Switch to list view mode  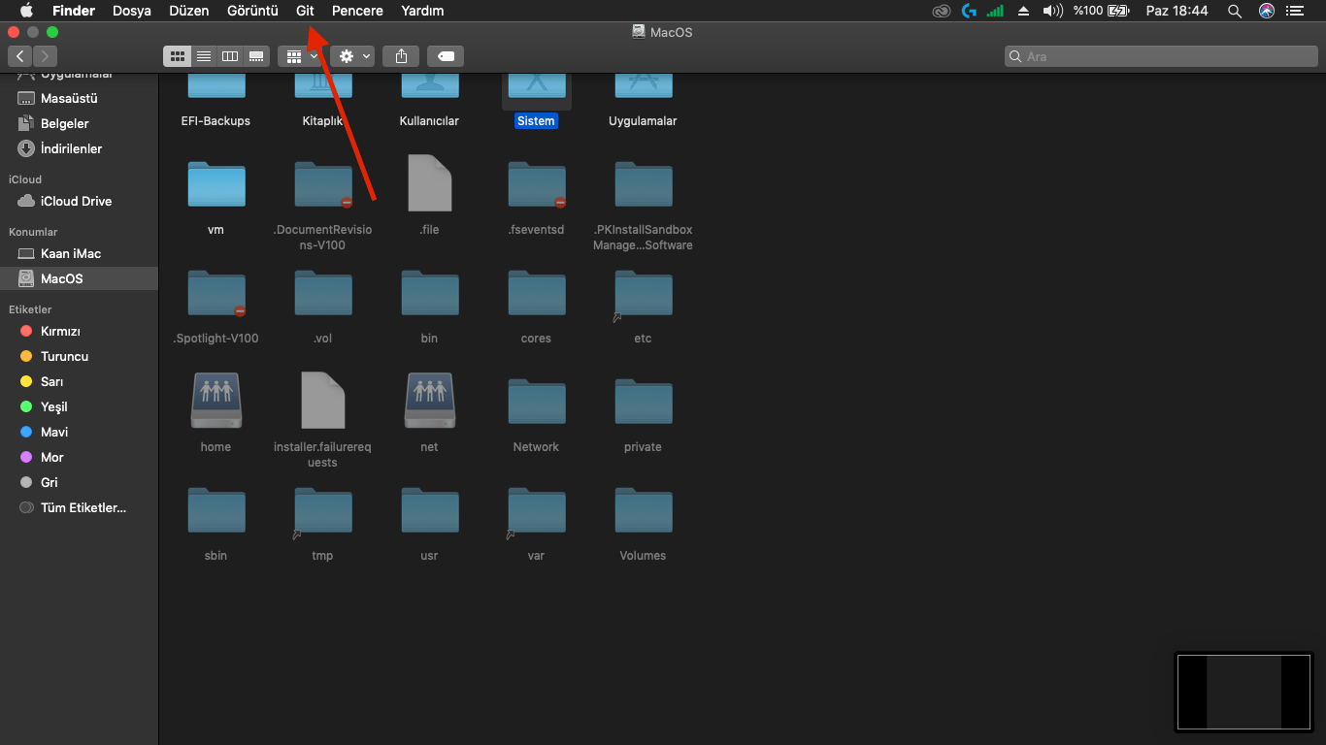[x=204, y=56]
